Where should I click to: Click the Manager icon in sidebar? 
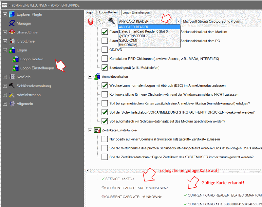(12, 23)
